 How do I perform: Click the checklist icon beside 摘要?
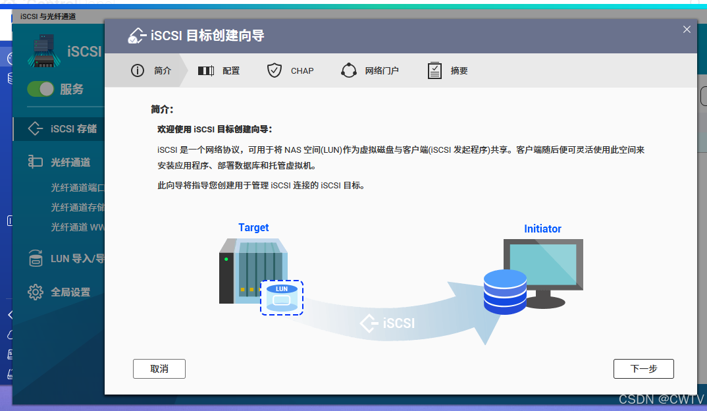[x=434, y=70]
